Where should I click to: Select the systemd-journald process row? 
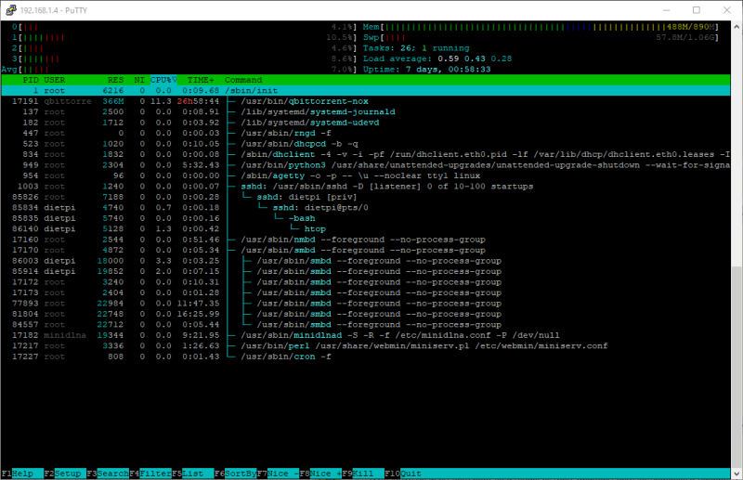tap(365, 111)
